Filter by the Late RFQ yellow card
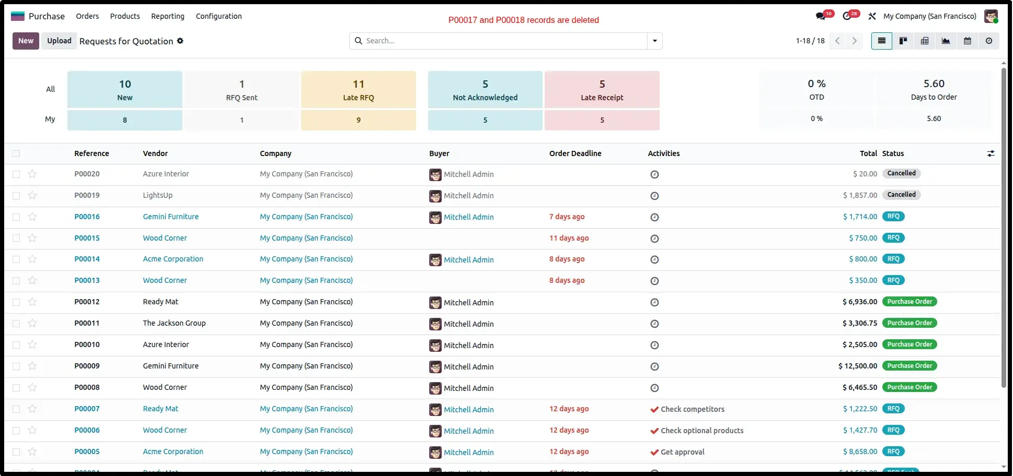1013x476 pixels. [359, 89]
